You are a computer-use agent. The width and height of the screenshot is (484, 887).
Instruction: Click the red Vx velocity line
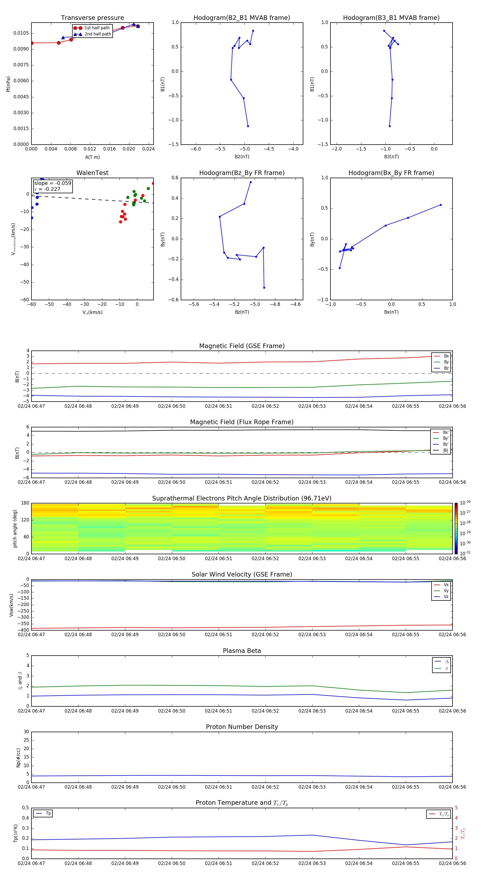pyautogui.click(x=242, y=627)
